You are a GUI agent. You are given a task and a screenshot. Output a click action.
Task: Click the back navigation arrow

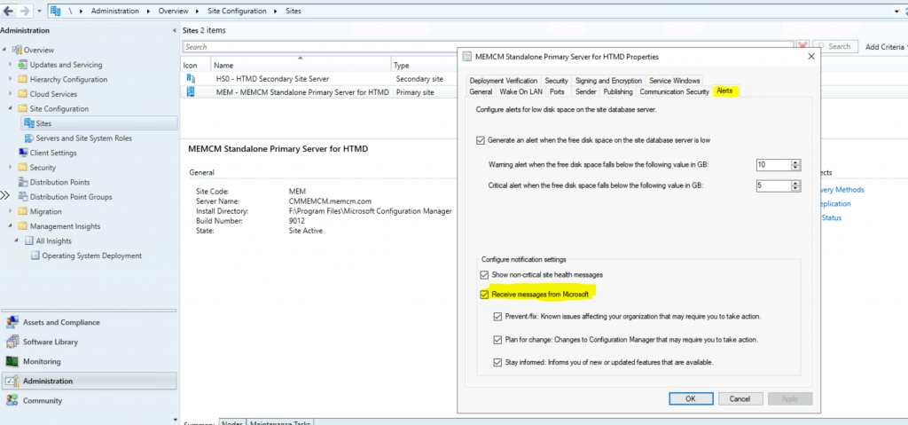[10, 12]
